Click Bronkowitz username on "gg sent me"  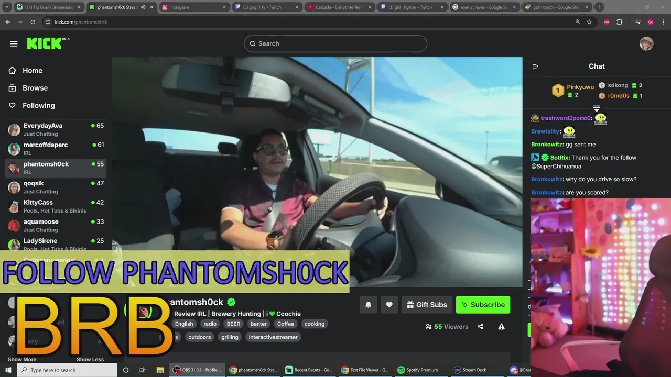[547, 145]
